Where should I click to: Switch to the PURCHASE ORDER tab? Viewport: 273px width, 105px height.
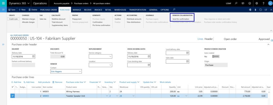(49, 10)
